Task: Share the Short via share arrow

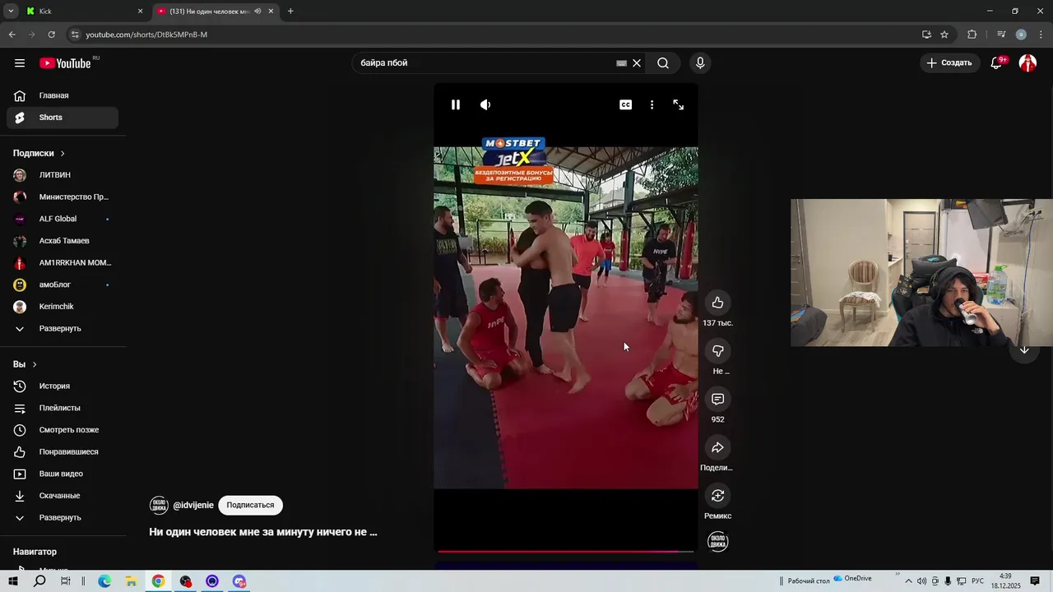Action: tap(717, 447)
